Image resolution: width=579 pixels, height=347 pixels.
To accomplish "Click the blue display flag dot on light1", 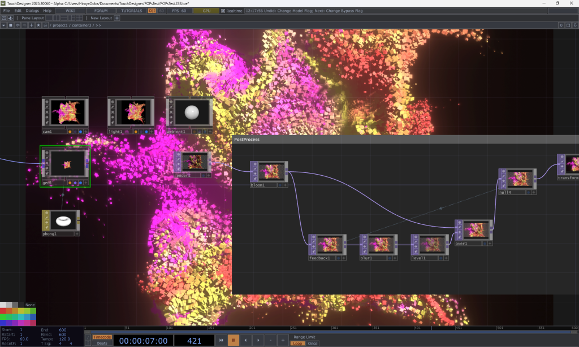I will click(x=146, y=132).
